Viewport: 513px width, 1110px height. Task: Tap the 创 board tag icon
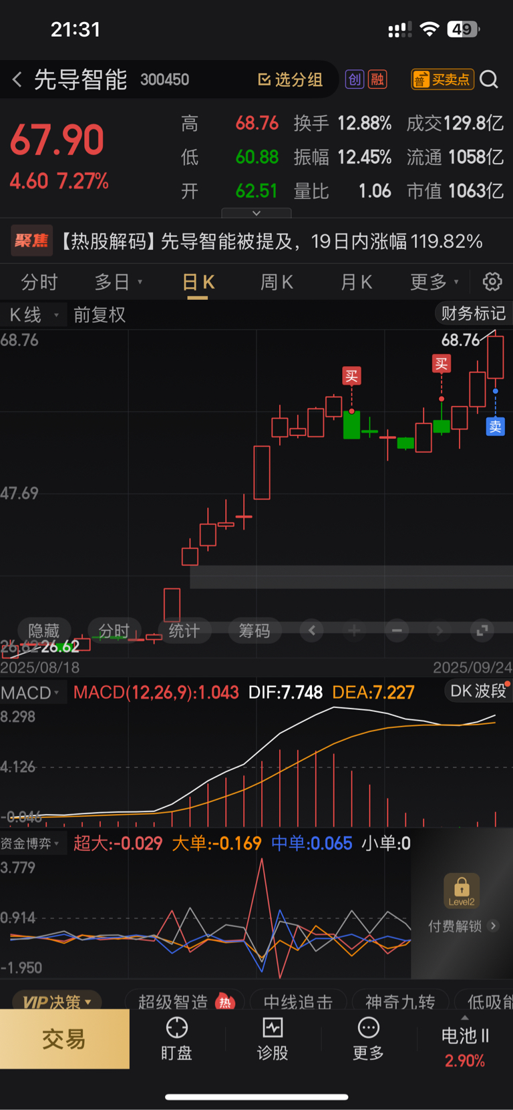[354, 79]
